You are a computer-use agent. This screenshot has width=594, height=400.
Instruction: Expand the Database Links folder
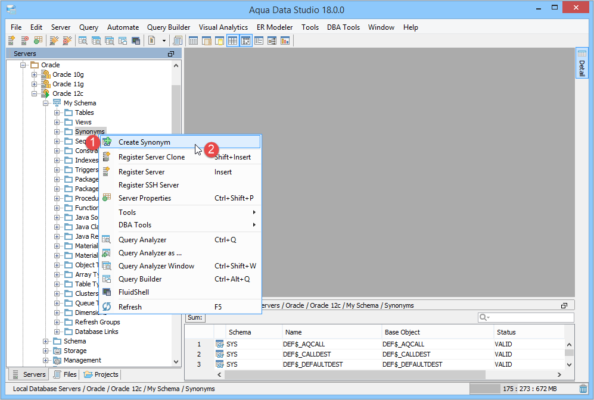click(57, 332)
